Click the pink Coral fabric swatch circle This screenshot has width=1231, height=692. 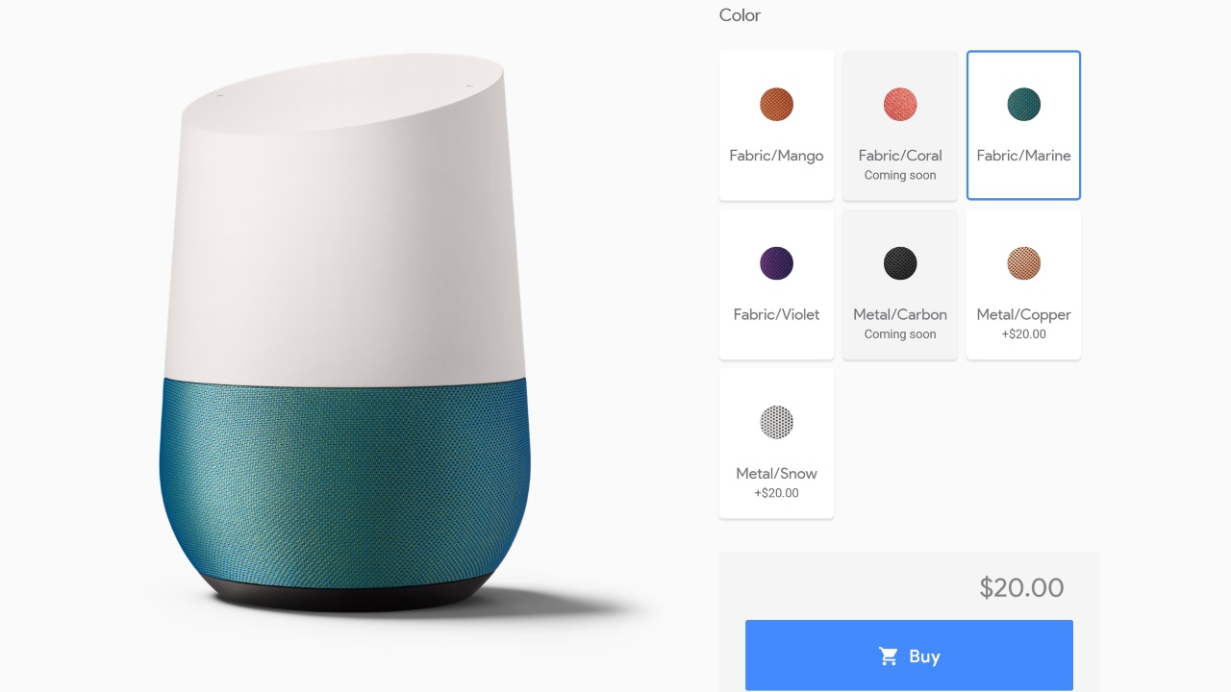[900, 104]
